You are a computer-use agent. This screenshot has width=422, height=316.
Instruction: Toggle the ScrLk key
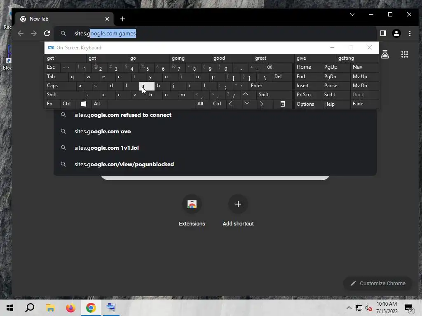[335, 95]
